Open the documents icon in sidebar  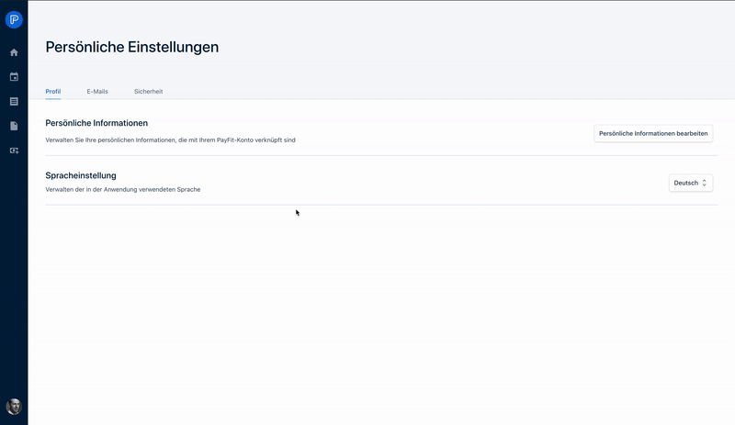pyautogui.click(x=14, y=126)
